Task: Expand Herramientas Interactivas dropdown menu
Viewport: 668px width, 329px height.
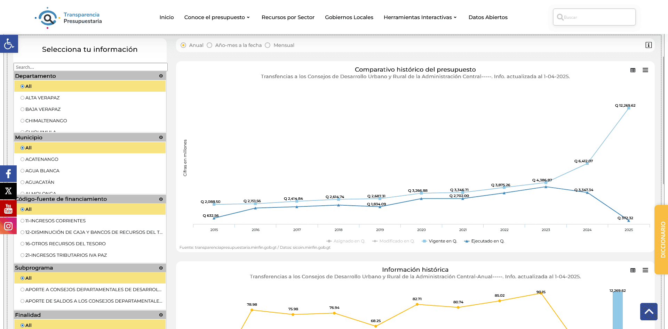Action: click(x=420, y=17)
